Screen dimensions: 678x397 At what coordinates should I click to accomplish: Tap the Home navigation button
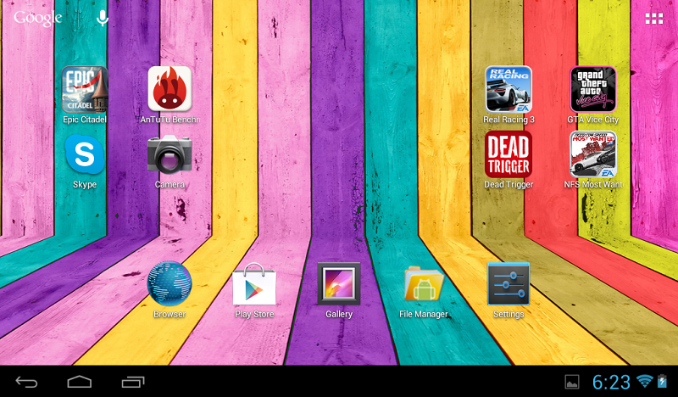pyautogui.click(x=80, y=382)
